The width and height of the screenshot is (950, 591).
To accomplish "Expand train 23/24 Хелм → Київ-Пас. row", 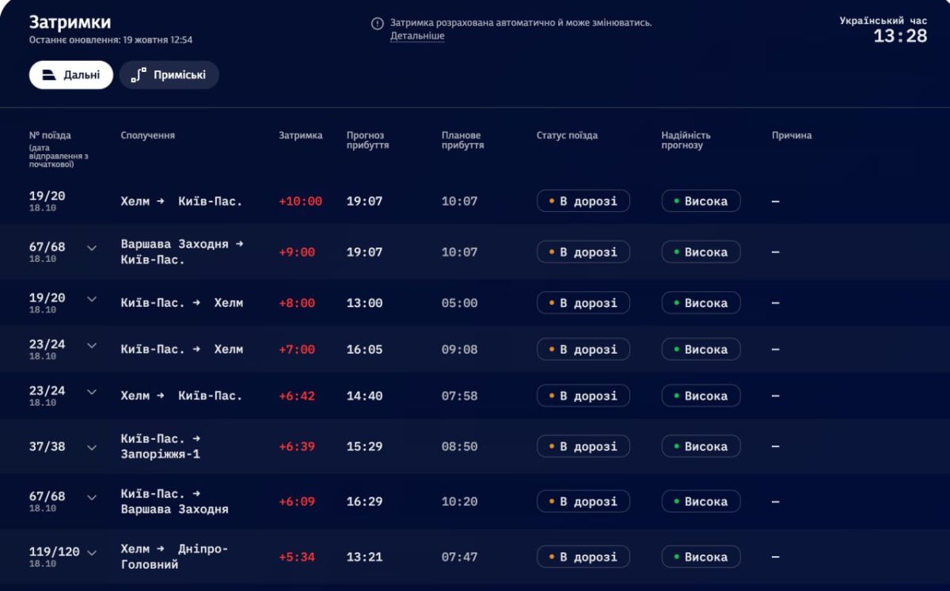I will pos(92,392).
